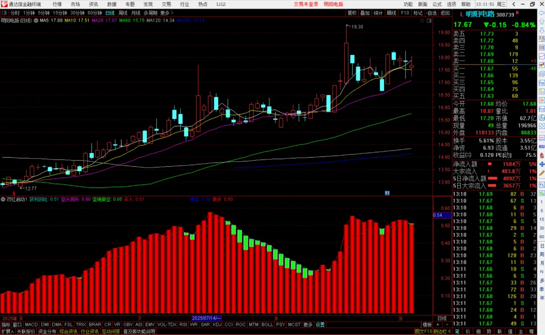Open 综合资讯 at bottom bar
Screen dimensions: 545x335
[69, 331]
